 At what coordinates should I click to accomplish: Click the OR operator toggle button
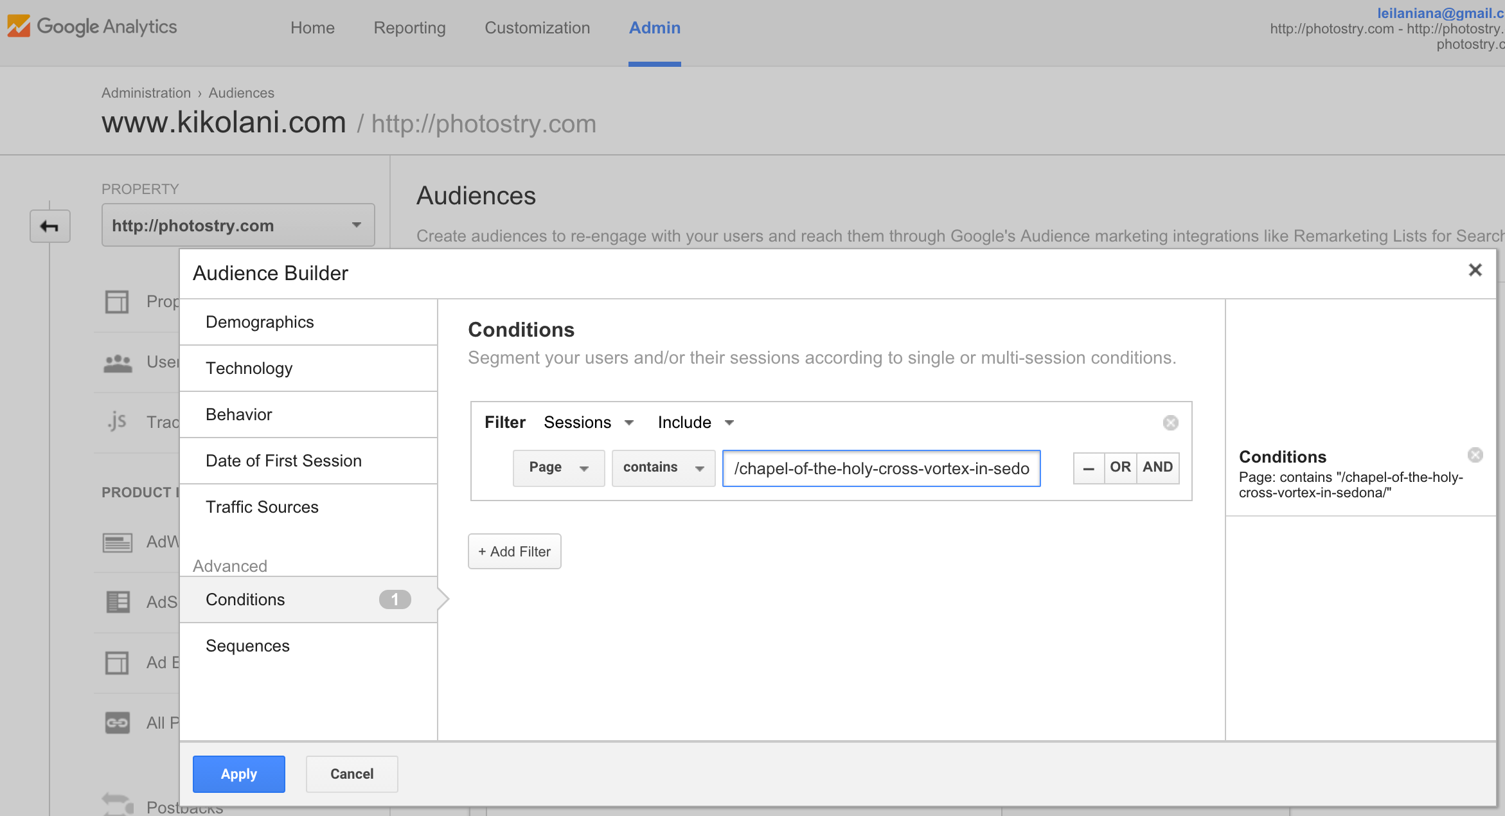click(x=1118, y=466)
